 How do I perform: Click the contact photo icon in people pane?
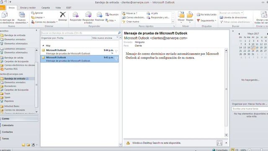[x=219, y=143]
